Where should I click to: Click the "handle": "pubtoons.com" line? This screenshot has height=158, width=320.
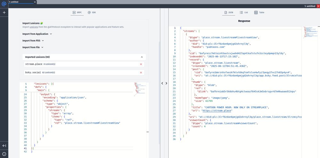coord(208,47)
